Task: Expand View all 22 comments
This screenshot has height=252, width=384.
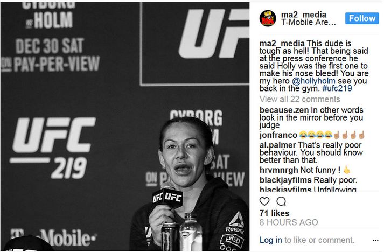Action: pos(300,99)
